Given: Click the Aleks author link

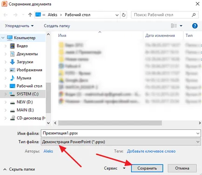Looking at the screenshot, I should (48, 151).
